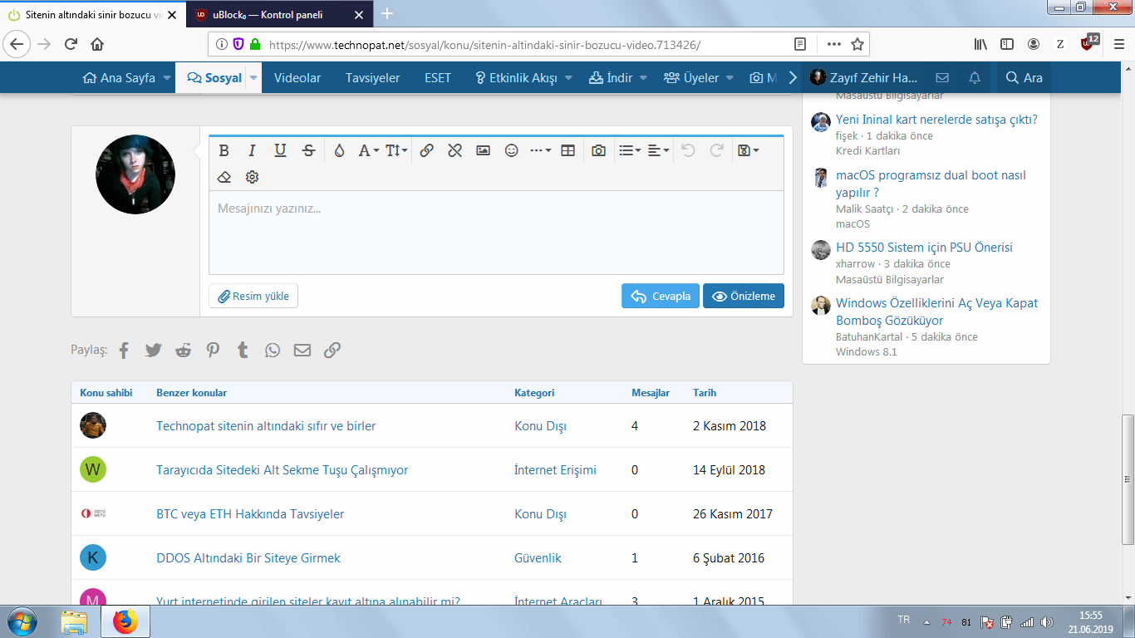Screen dimensions: 1135x638
Task: Preview the message with Önizleme
Action: coord(744,297)
